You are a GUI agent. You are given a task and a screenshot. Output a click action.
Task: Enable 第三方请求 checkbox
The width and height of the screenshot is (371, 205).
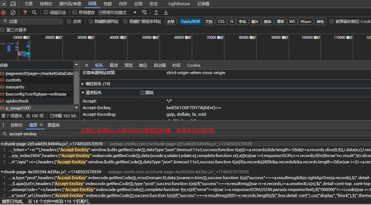(3, 30)
